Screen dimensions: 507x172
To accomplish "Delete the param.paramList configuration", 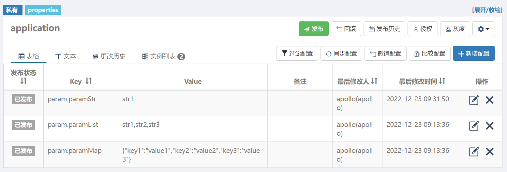I will [x=490, y=126].
